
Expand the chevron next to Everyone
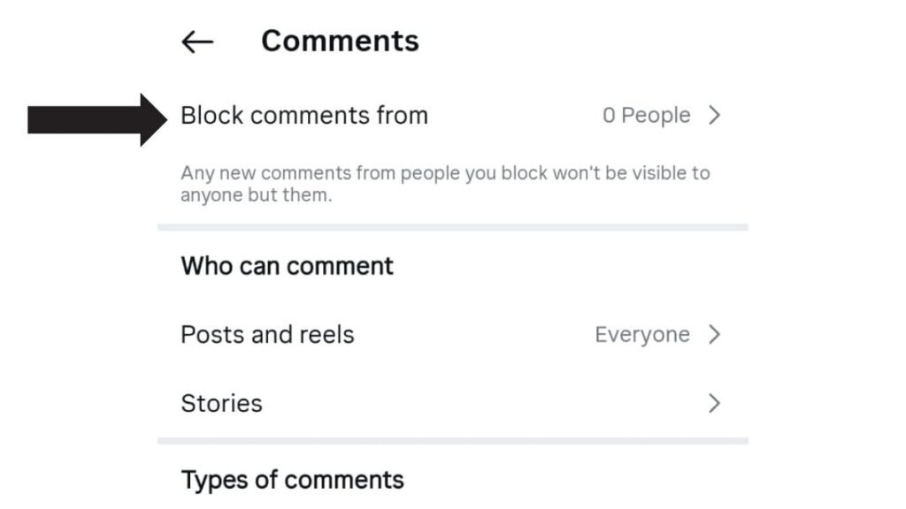pyautogui.click(x=715, y=335)
